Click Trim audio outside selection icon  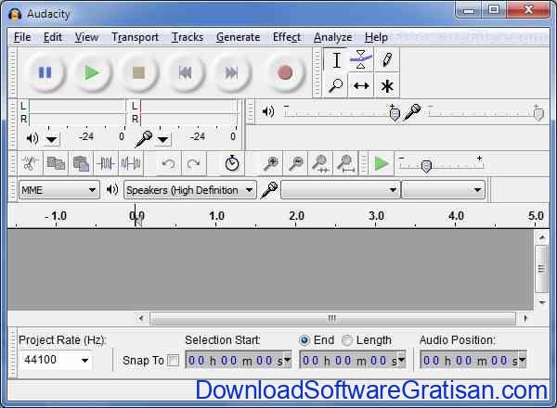(106, 163)
